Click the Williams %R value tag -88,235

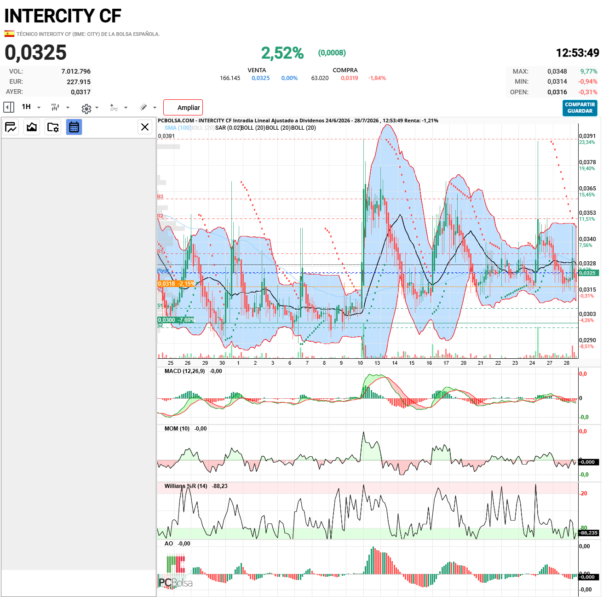(589, 533)
